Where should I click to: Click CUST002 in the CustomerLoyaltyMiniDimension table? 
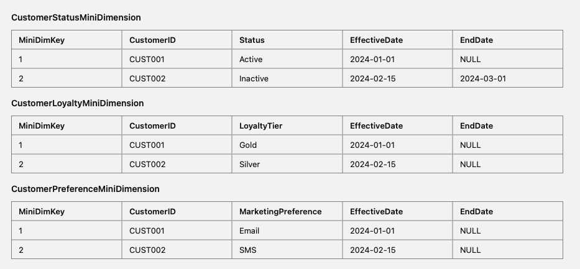(x=147, y=165)
